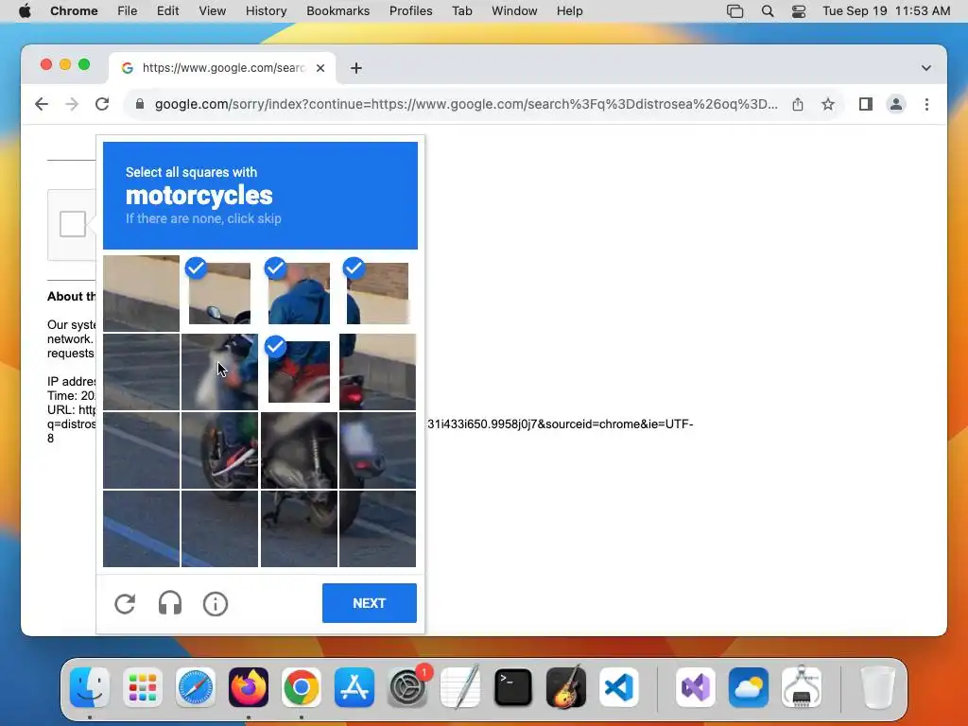This screenshot has width=968, height=726.
Task: Open Spotlight search in menu bar
Action: pos(768,11)
